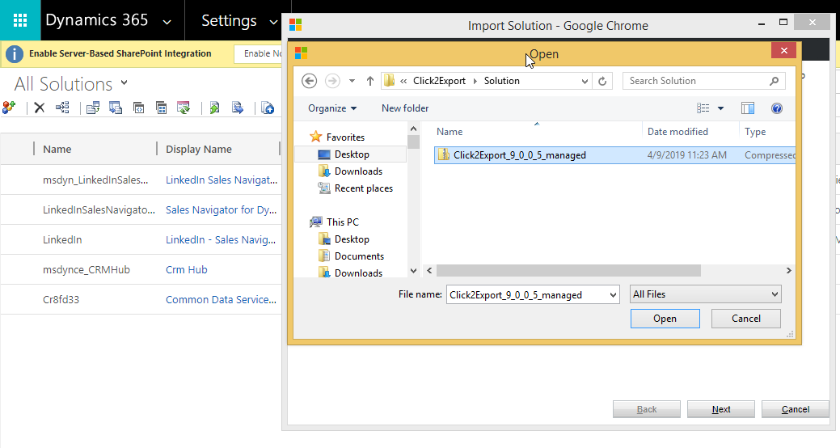Viewport: 840px width, 448px height.
Task: Click Solution breadcrumb in address bar
Action: coord(502,81)
